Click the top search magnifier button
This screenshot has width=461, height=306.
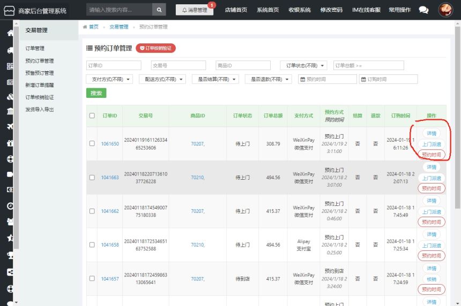pos(159,10)
